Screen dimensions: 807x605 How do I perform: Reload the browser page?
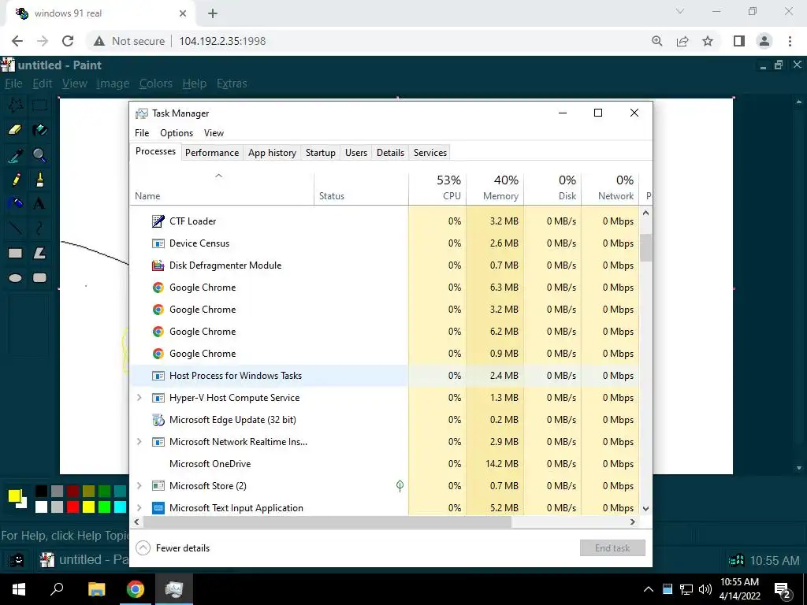click(68, 41)
